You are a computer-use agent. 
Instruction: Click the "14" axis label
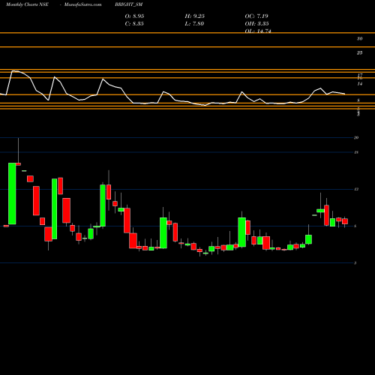point(359,84)
